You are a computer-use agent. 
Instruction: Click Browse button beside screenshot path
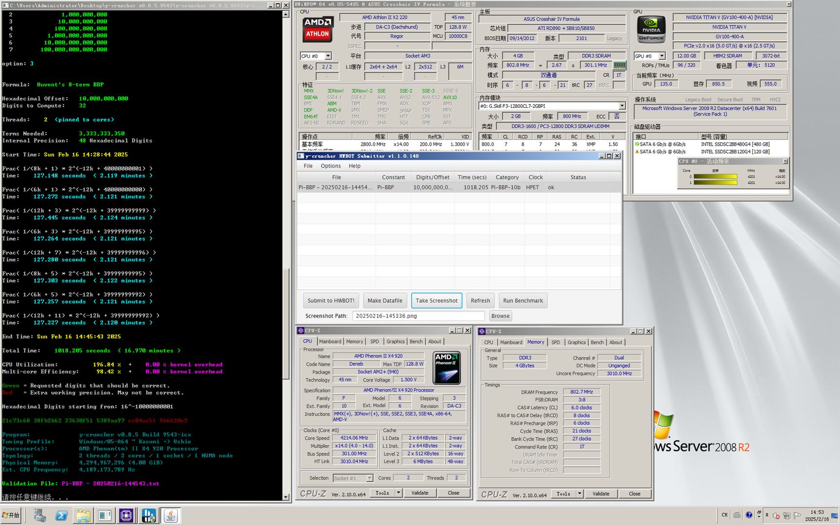tap(500, 316)
